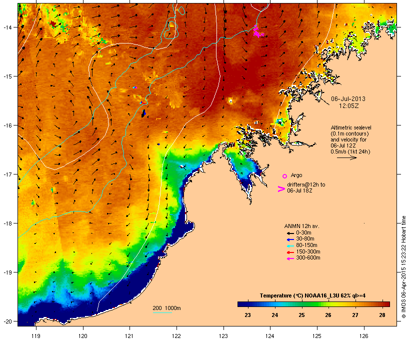Click the longitude axis label 121
The image size is (410, 340).
click(129, 336)
